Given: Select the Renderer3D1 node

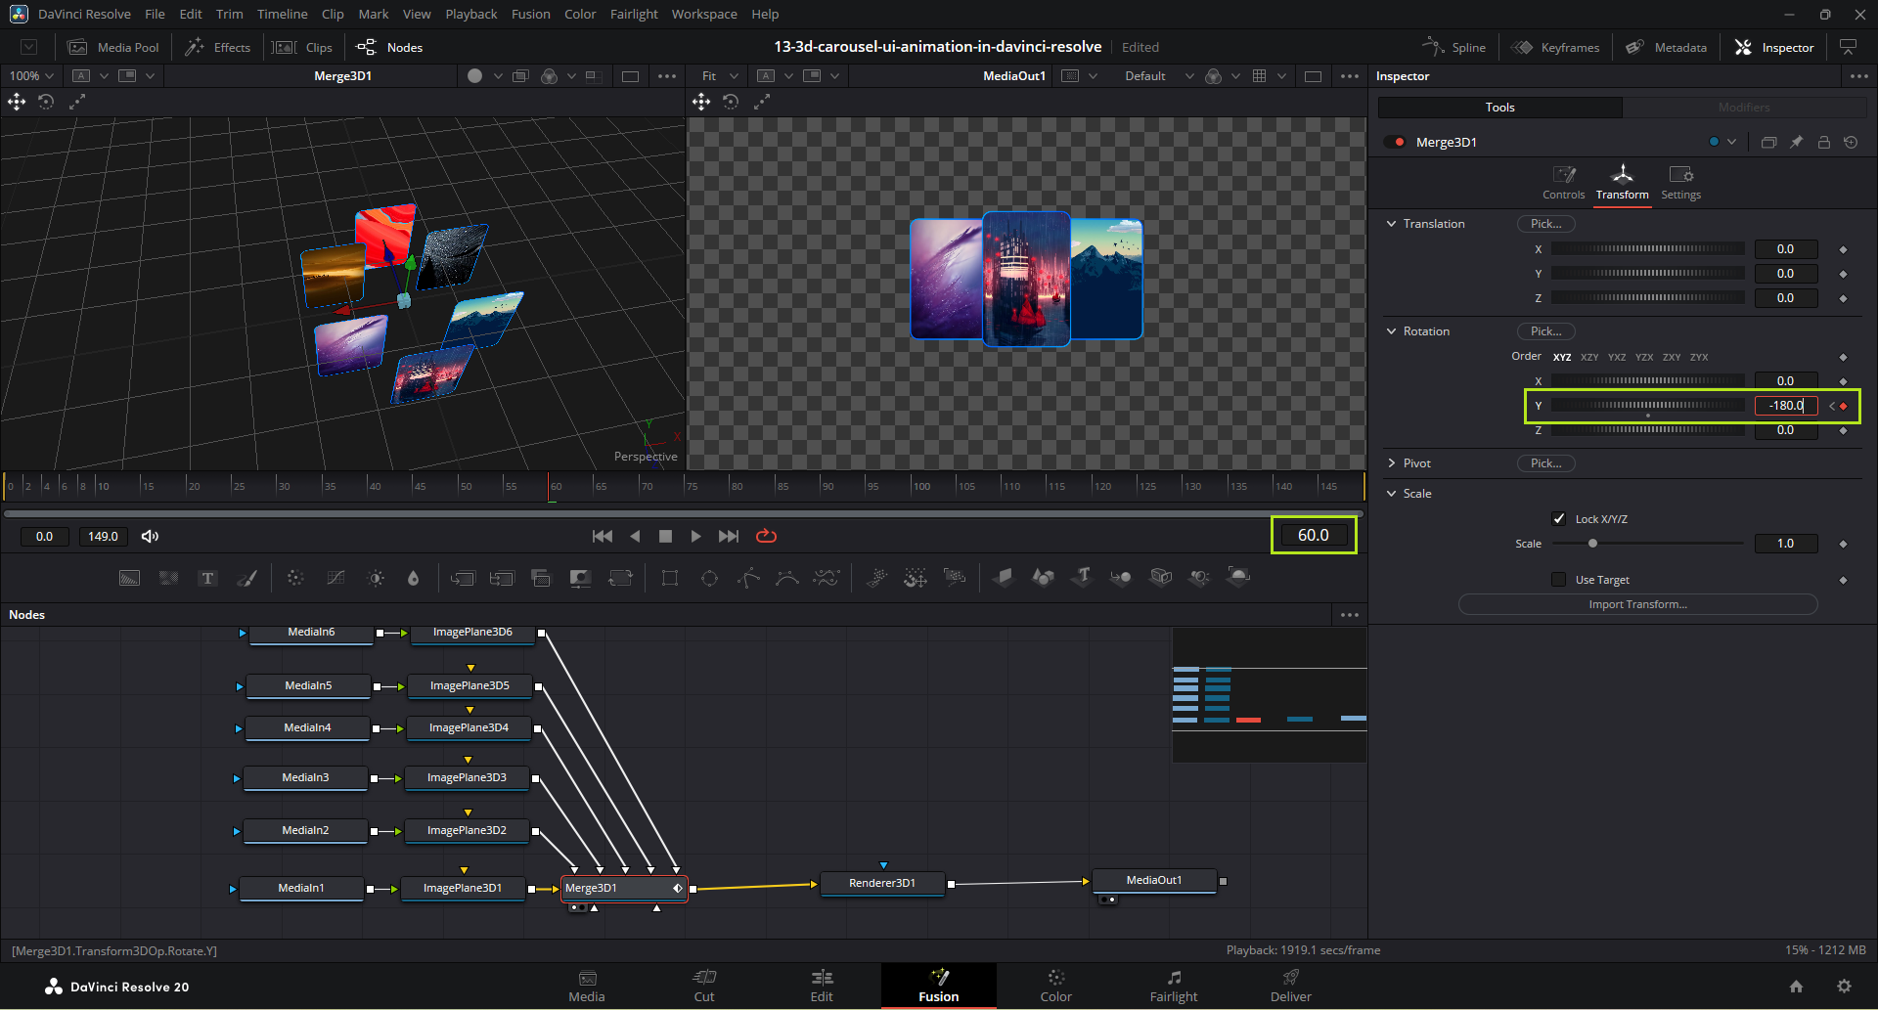Looking at the screenshot, I should click(x=882, y=884).
